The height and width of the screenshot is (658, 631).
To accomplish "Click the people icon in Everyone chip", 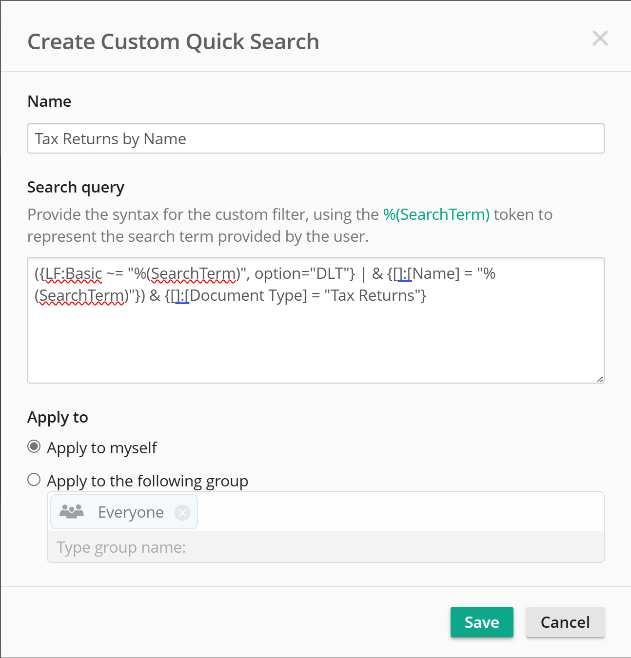I will (72, 511).
